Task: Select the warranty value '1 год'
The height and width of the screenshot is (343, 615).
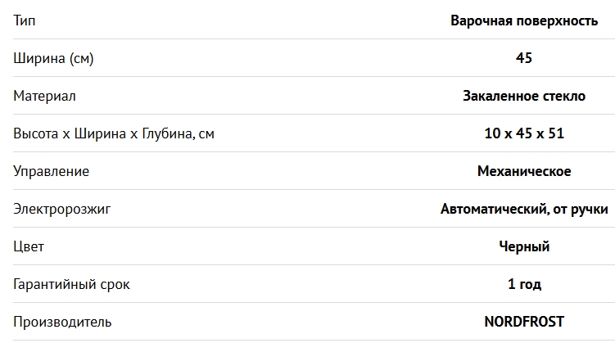Action: [524, 284]
